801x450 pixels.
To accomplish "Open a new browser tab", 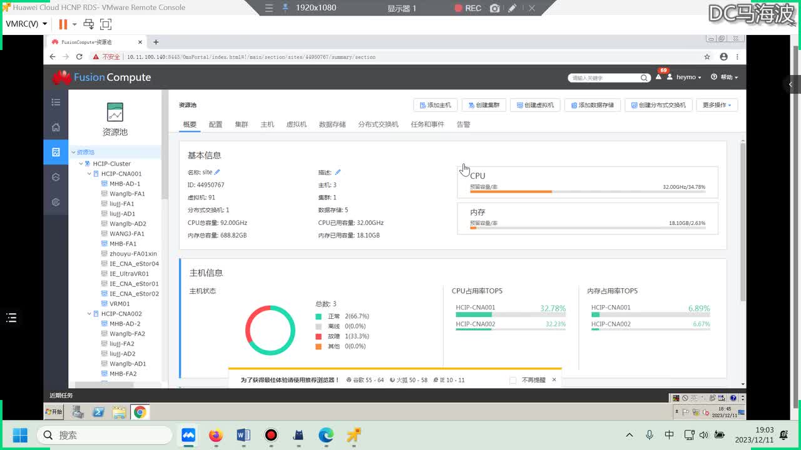I will tap(156, 42).
